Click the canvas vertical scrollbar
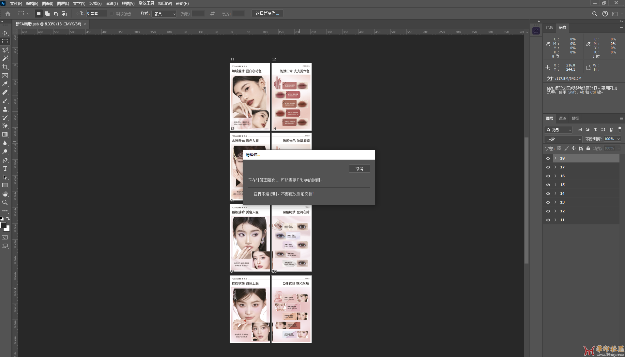Image resolution: width=625 pixels, height=357 pixels. (x=526, y=201)
